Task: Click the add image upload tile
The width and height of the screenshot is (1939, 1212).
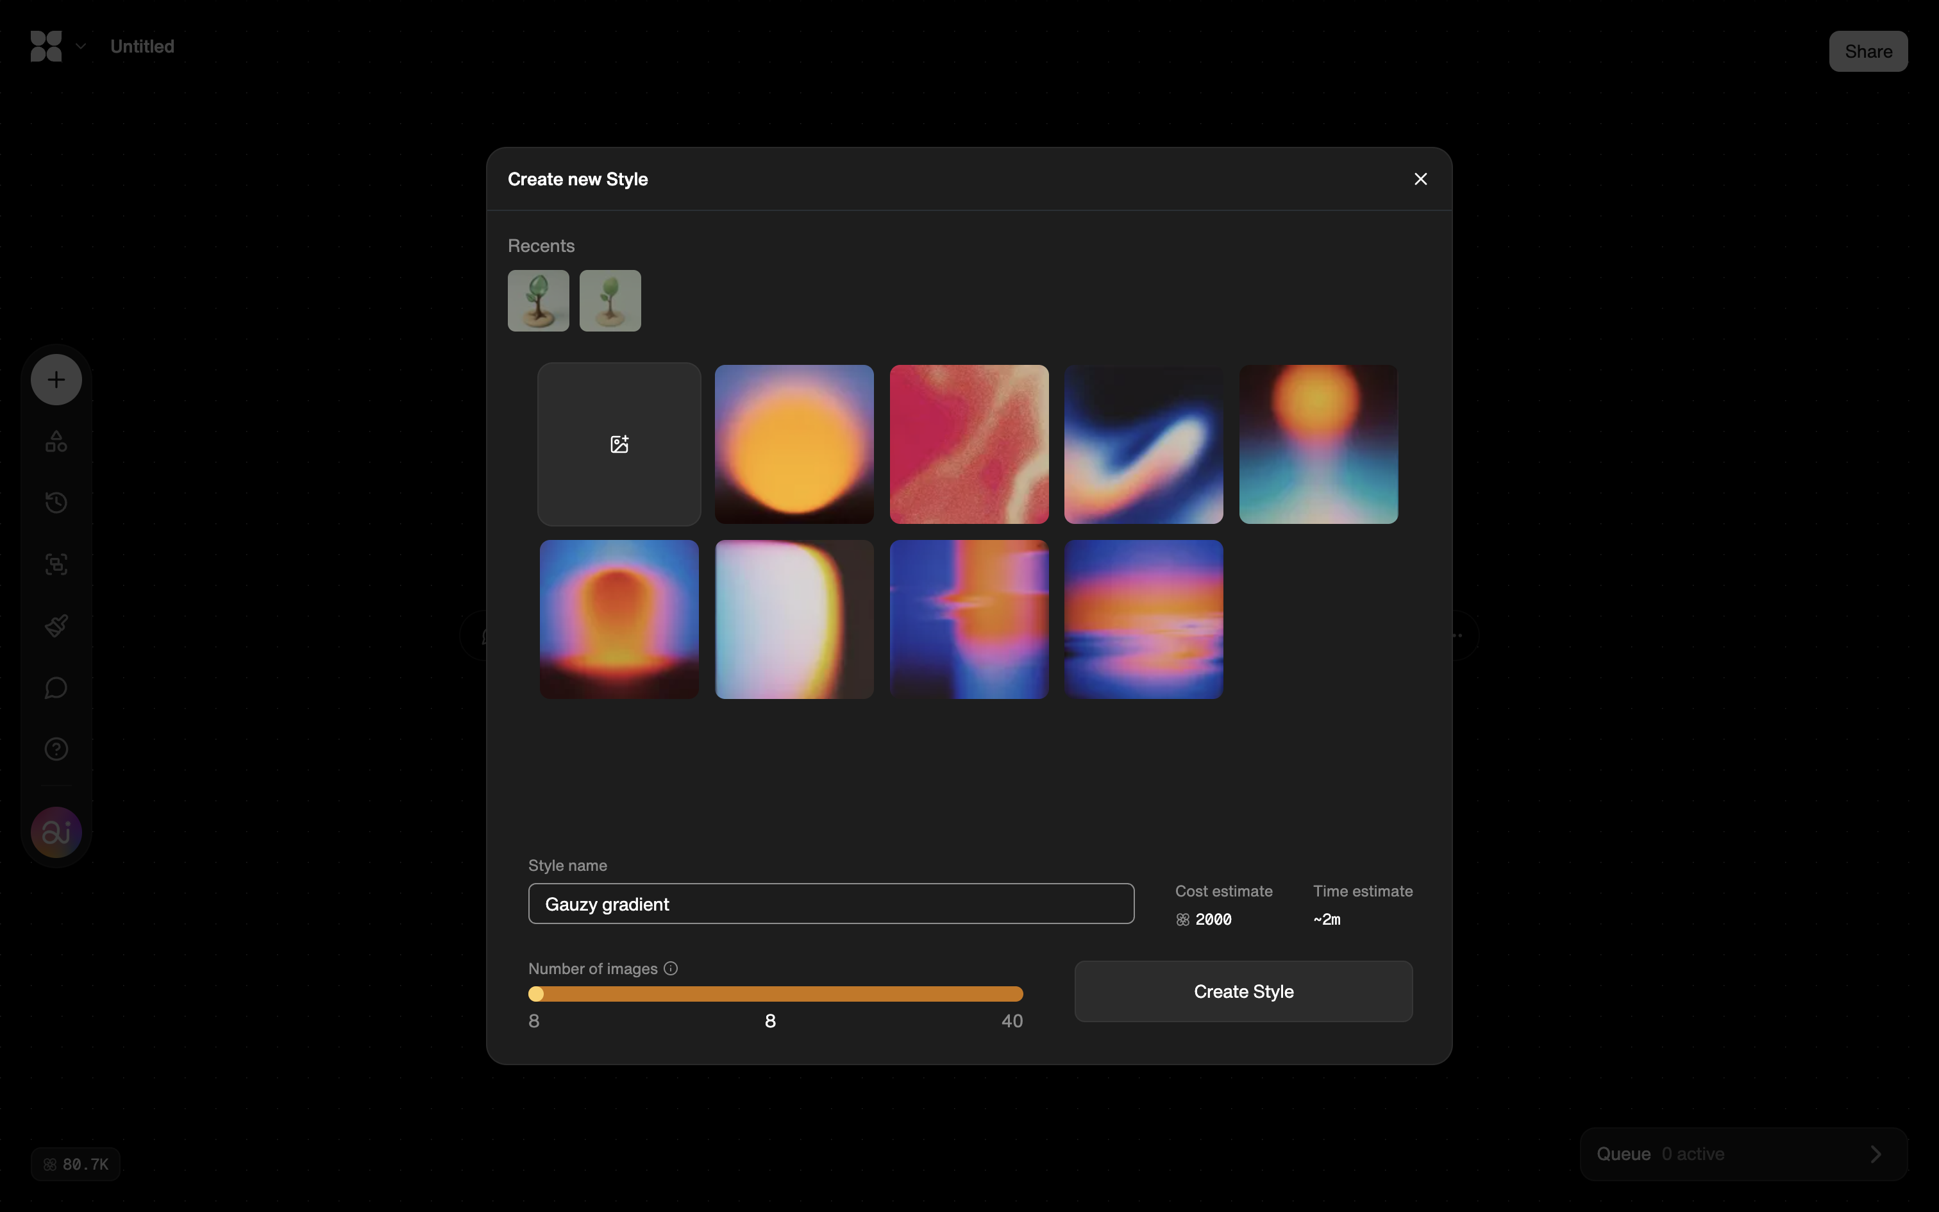Action: point(619,444)
